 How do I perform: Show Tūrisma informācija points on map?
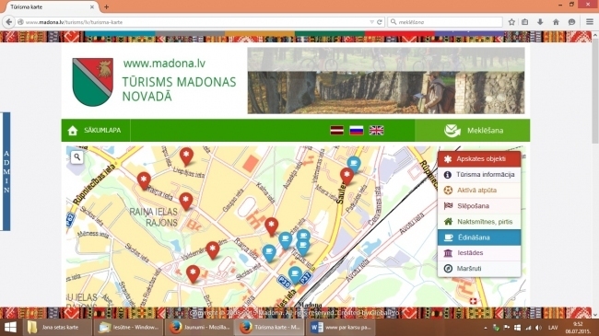[479, 175]
